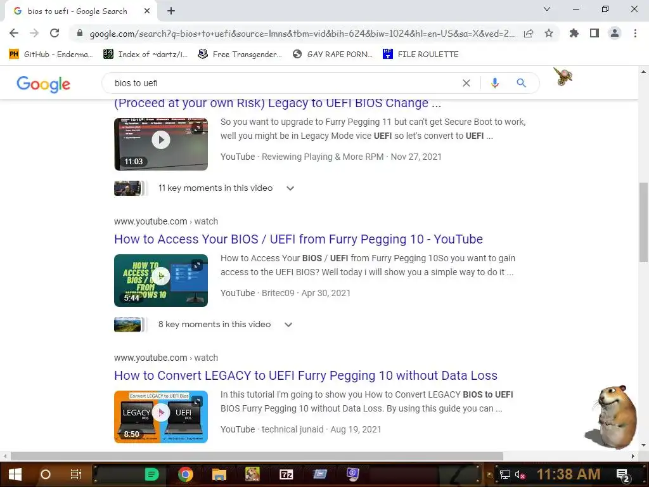
Task: Open the Windows Start menu
Action: pos(15,474)
